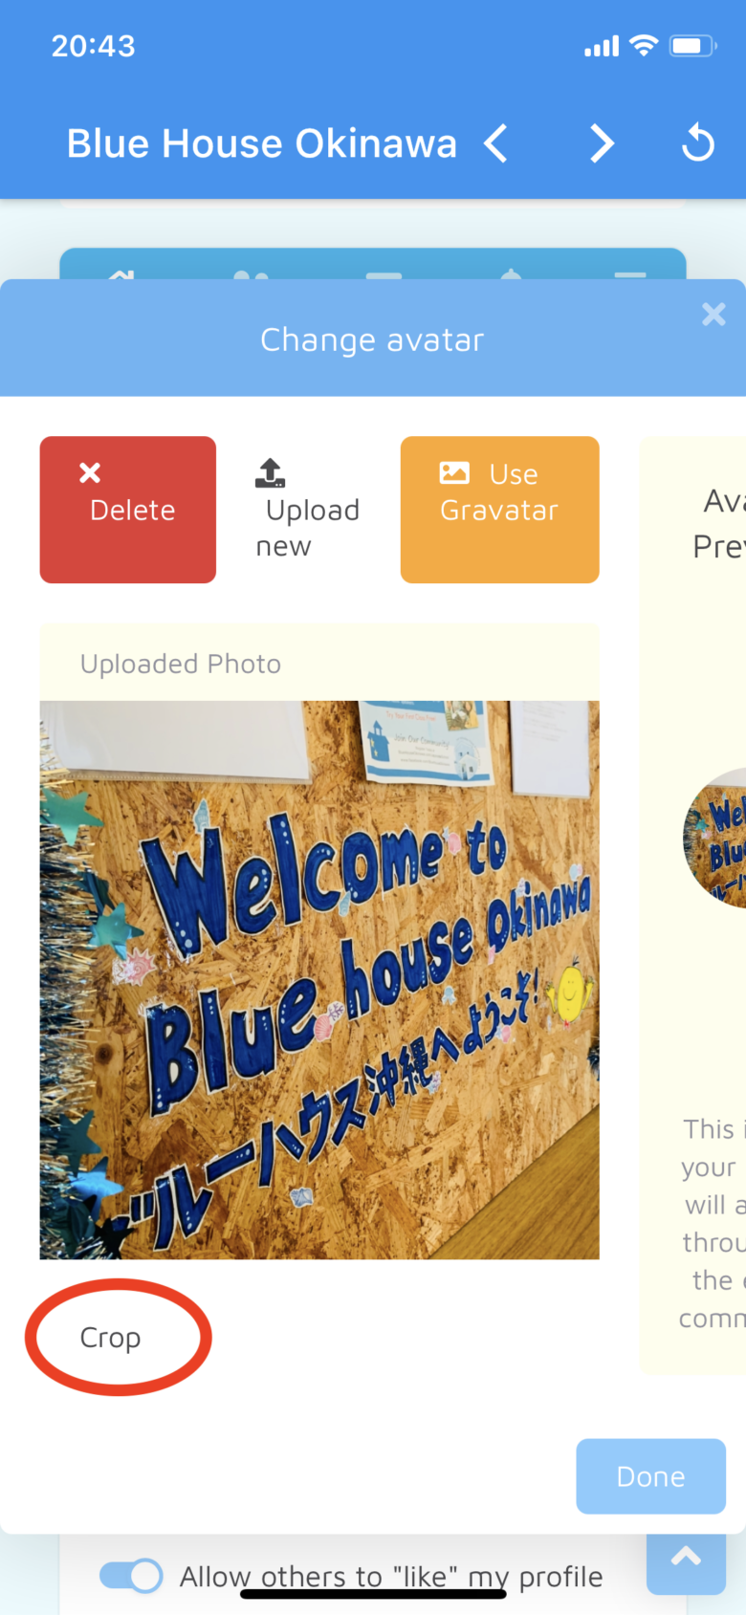The height and width of the screenshot is (1615, 746).
Task: Click the circular avatar preview
Action: [715, 838]
